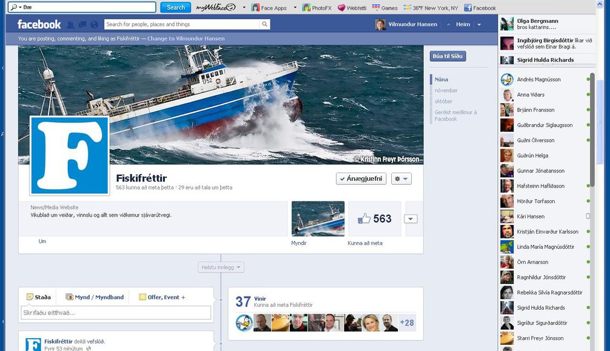Click the toolbar Search button
Image resolution: width=610 pixels, height=351 pixels.
175,7
